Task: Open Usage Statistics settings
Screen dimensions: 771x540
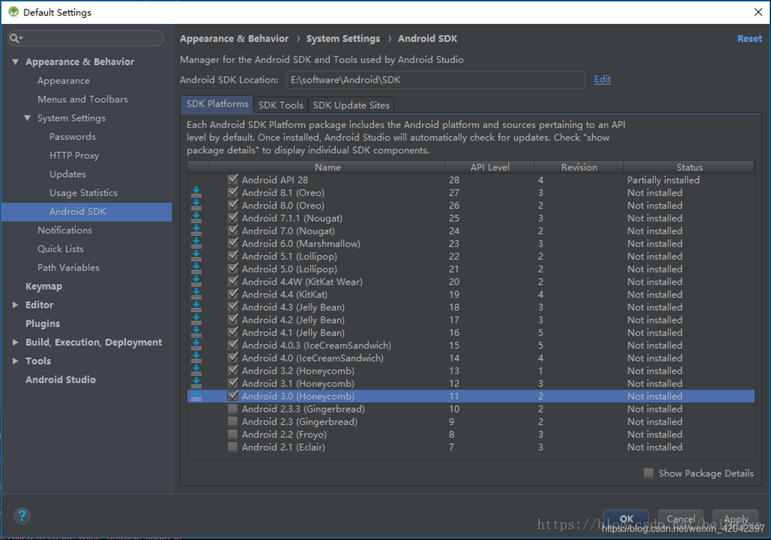Action: point(83,193)
